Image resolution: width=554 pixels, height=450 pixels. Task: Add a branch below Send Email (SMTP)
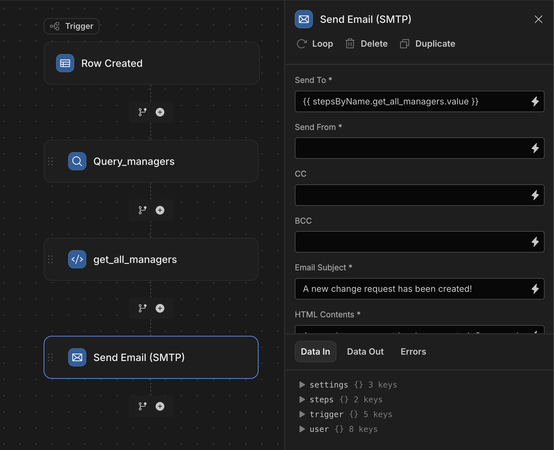pos(143,406)
